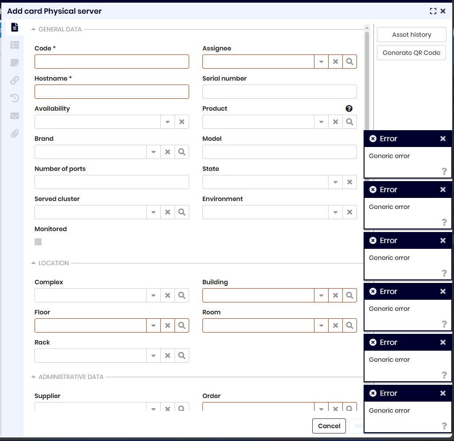Click the Asset history button

tap(411, 35)
